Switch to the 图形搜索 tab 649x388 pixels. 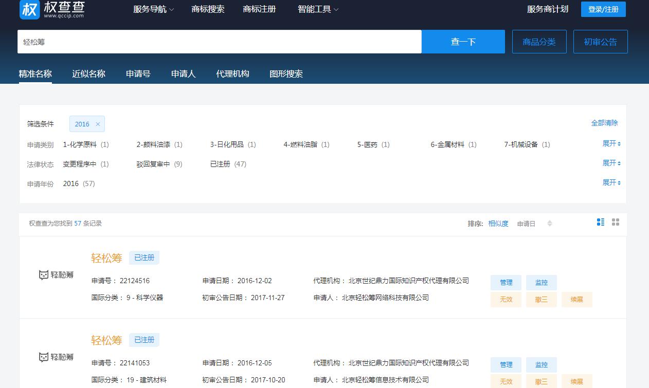(286, 74)
